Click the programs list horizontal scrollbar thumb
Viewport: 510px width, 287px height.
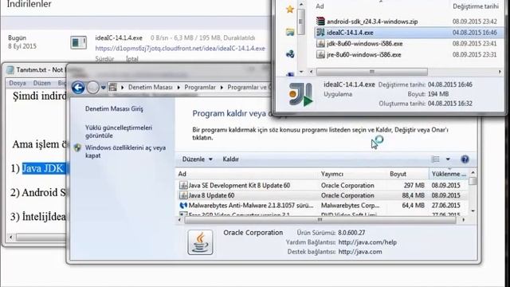tap(320, 220)
